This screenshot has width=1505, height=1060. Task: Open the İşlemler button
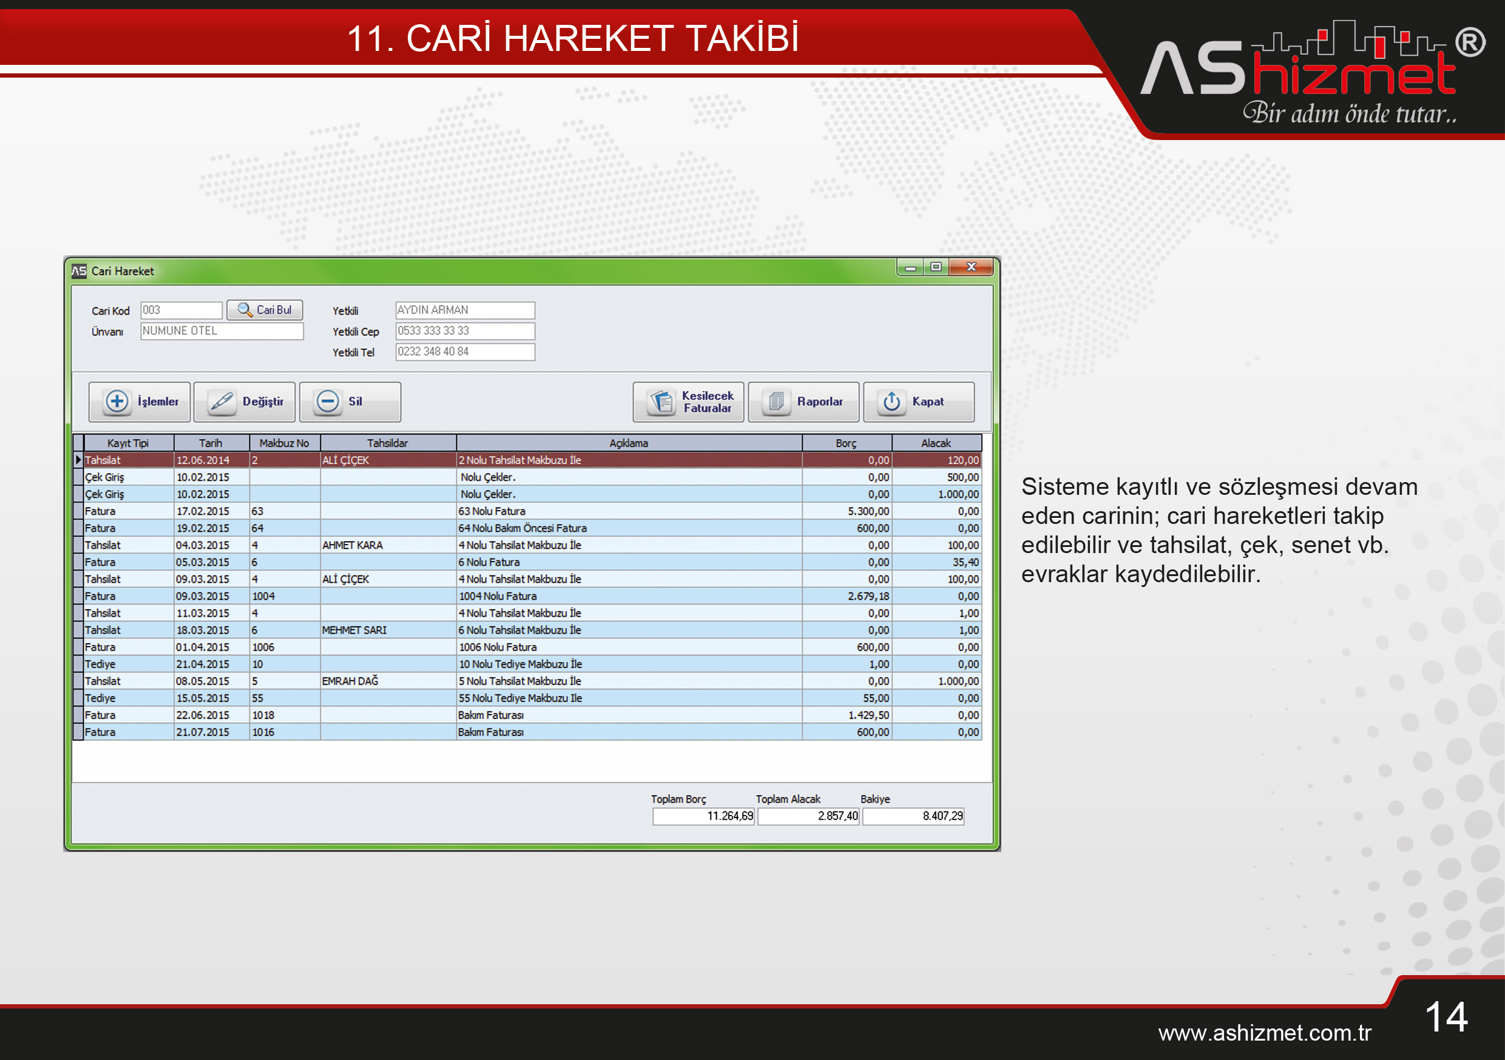140,401
